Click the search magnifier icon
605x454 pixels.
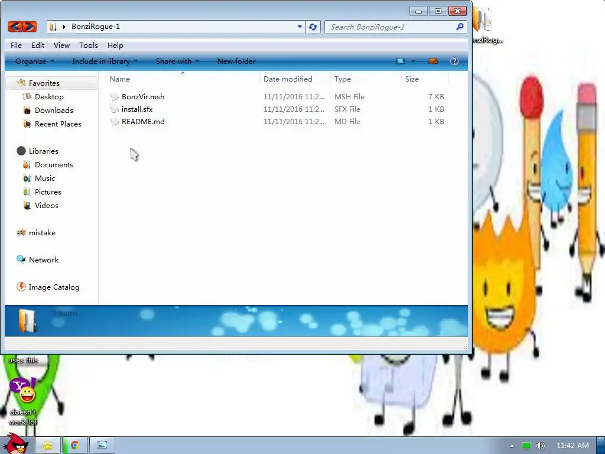[460, 27]
